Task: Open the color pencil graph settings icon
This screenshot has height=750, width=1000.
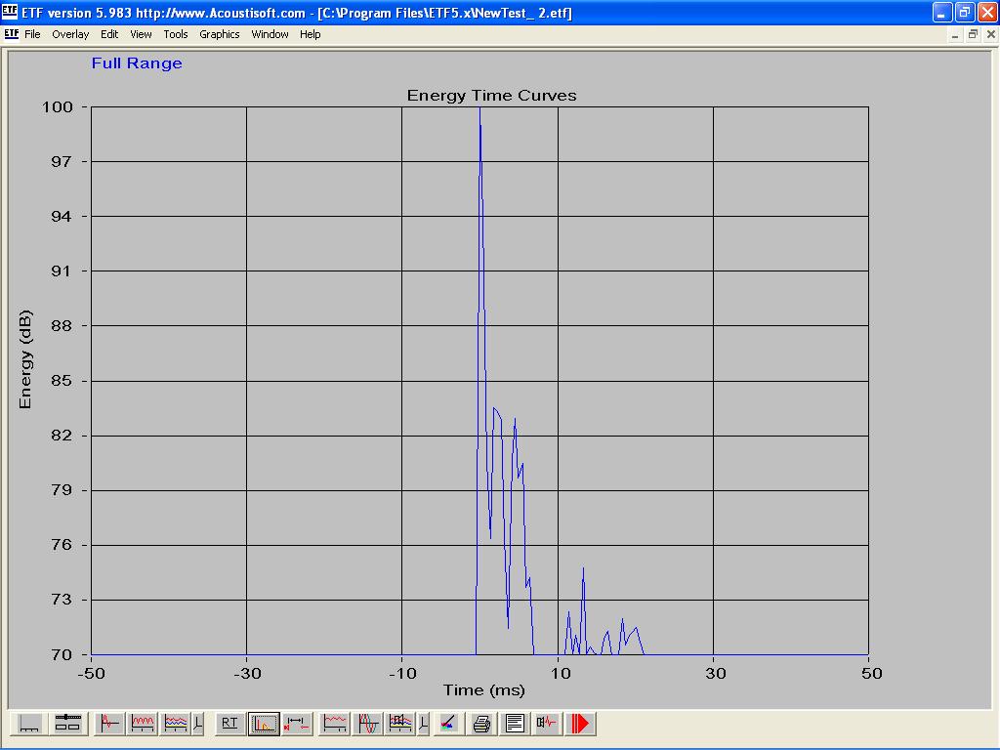Action: tap(447, 724)
